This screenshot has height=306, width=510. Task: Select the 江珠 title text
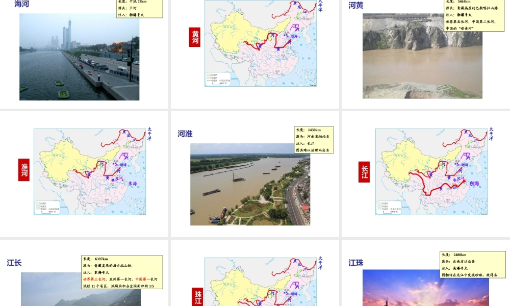click(x=356, y=263)
